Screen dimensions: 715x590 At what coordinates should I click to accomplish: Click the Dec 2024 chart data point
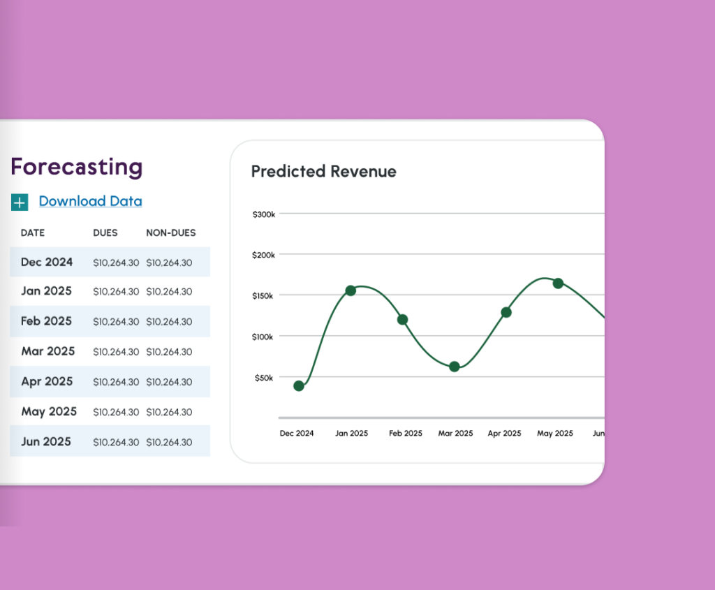299,386
